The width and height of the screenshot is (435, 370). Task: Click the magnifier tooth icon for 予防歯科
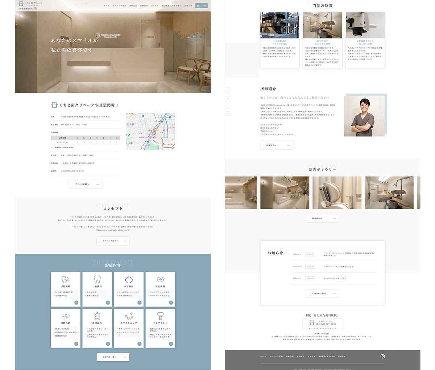[x=66, y=280]
